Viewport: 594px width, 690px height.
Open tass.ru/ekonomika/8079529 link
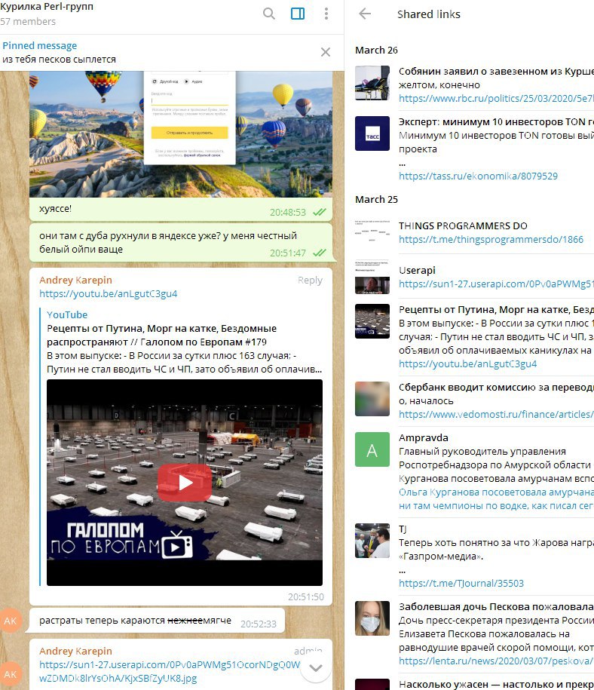click(478, 176)
